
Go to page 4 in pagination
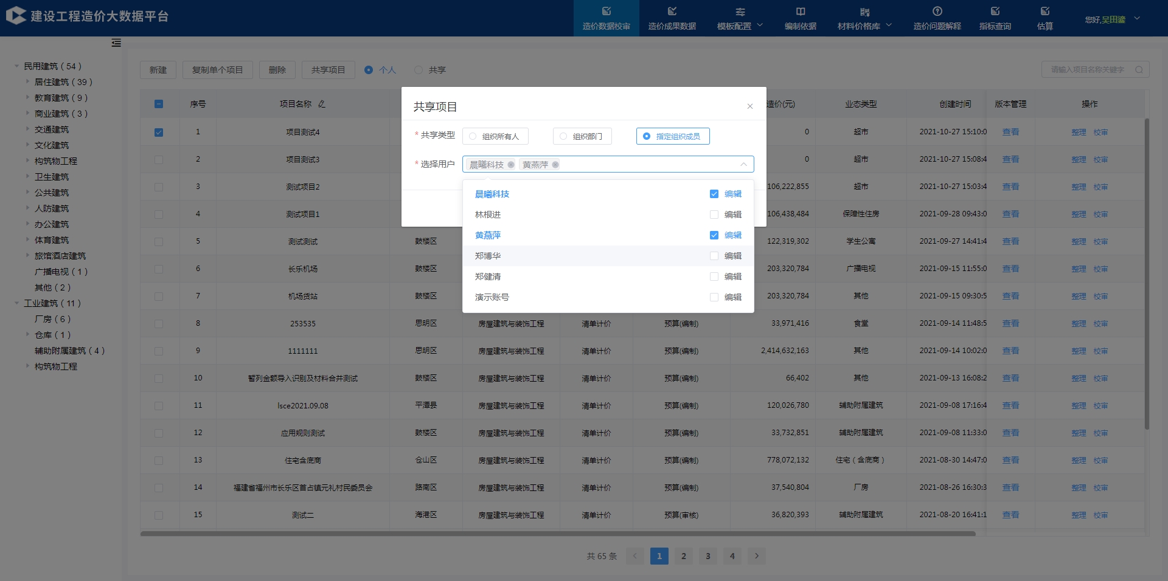click(732, 556)
